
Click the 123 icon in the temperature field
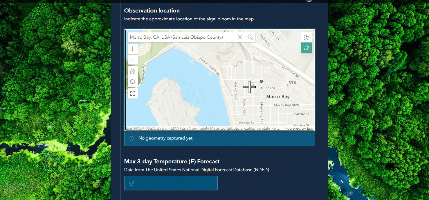131,183
